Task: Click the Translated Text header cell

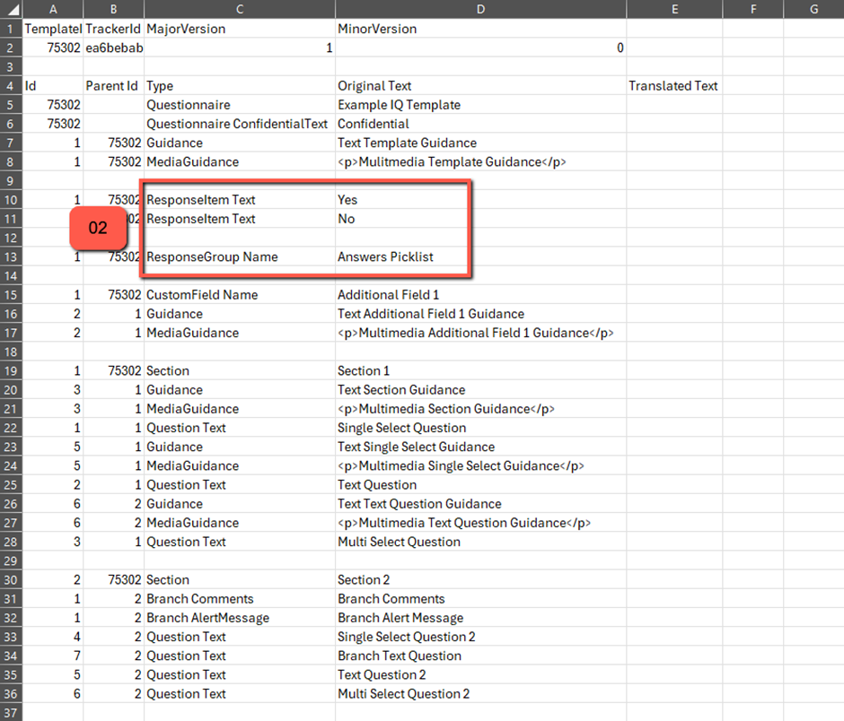Action: (673, 86)
